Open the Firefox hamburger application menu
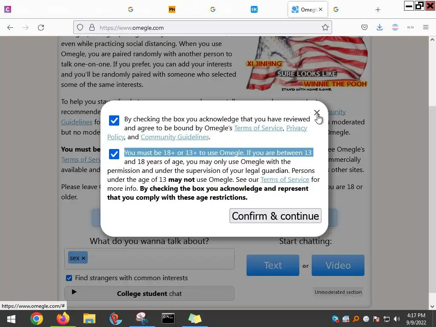Screen dimensions: 436x327 click(x=426, y=27)
